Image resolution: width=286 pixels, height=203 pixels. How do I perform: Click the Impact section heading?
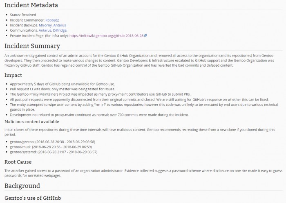pos(14,75)
